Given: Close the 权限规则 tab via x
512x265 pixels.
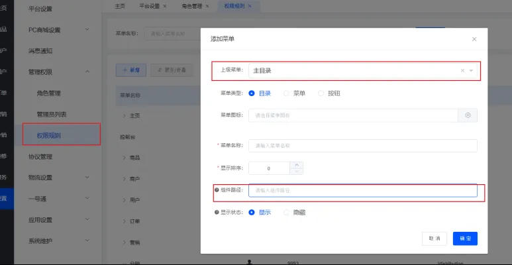Looking at the screenshot, I should click(x=249, y=5).
